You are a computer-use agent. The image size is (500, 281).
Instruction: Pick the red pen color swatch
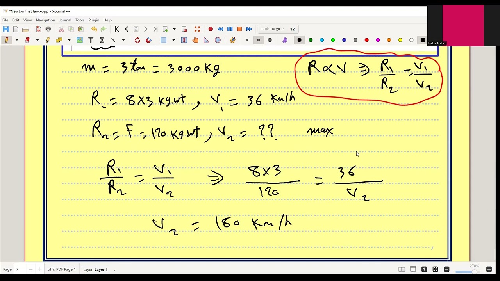(366, 40)
